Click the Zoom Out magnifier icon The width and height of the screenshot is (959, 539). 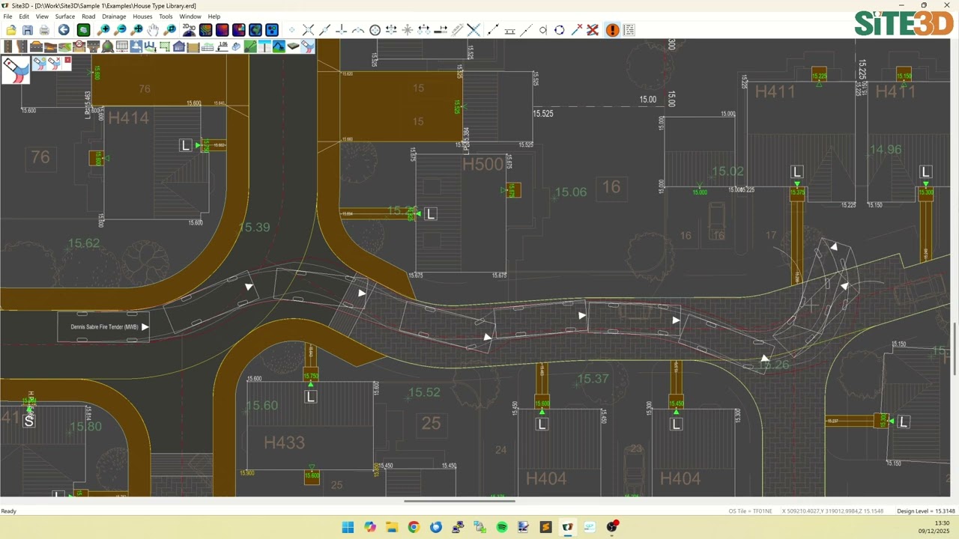point(121,30)
